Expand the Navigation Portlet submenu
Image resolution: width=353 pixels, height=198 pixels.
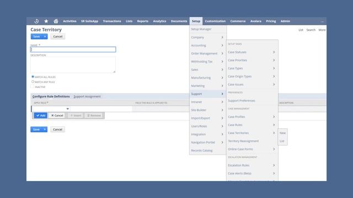click(x=207, y=142)
